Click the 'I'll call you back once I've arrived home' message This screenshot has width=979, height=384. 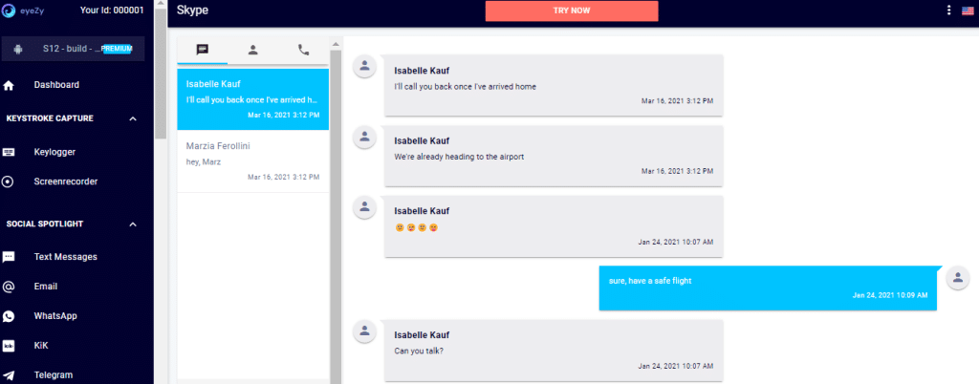click(554, 84)
